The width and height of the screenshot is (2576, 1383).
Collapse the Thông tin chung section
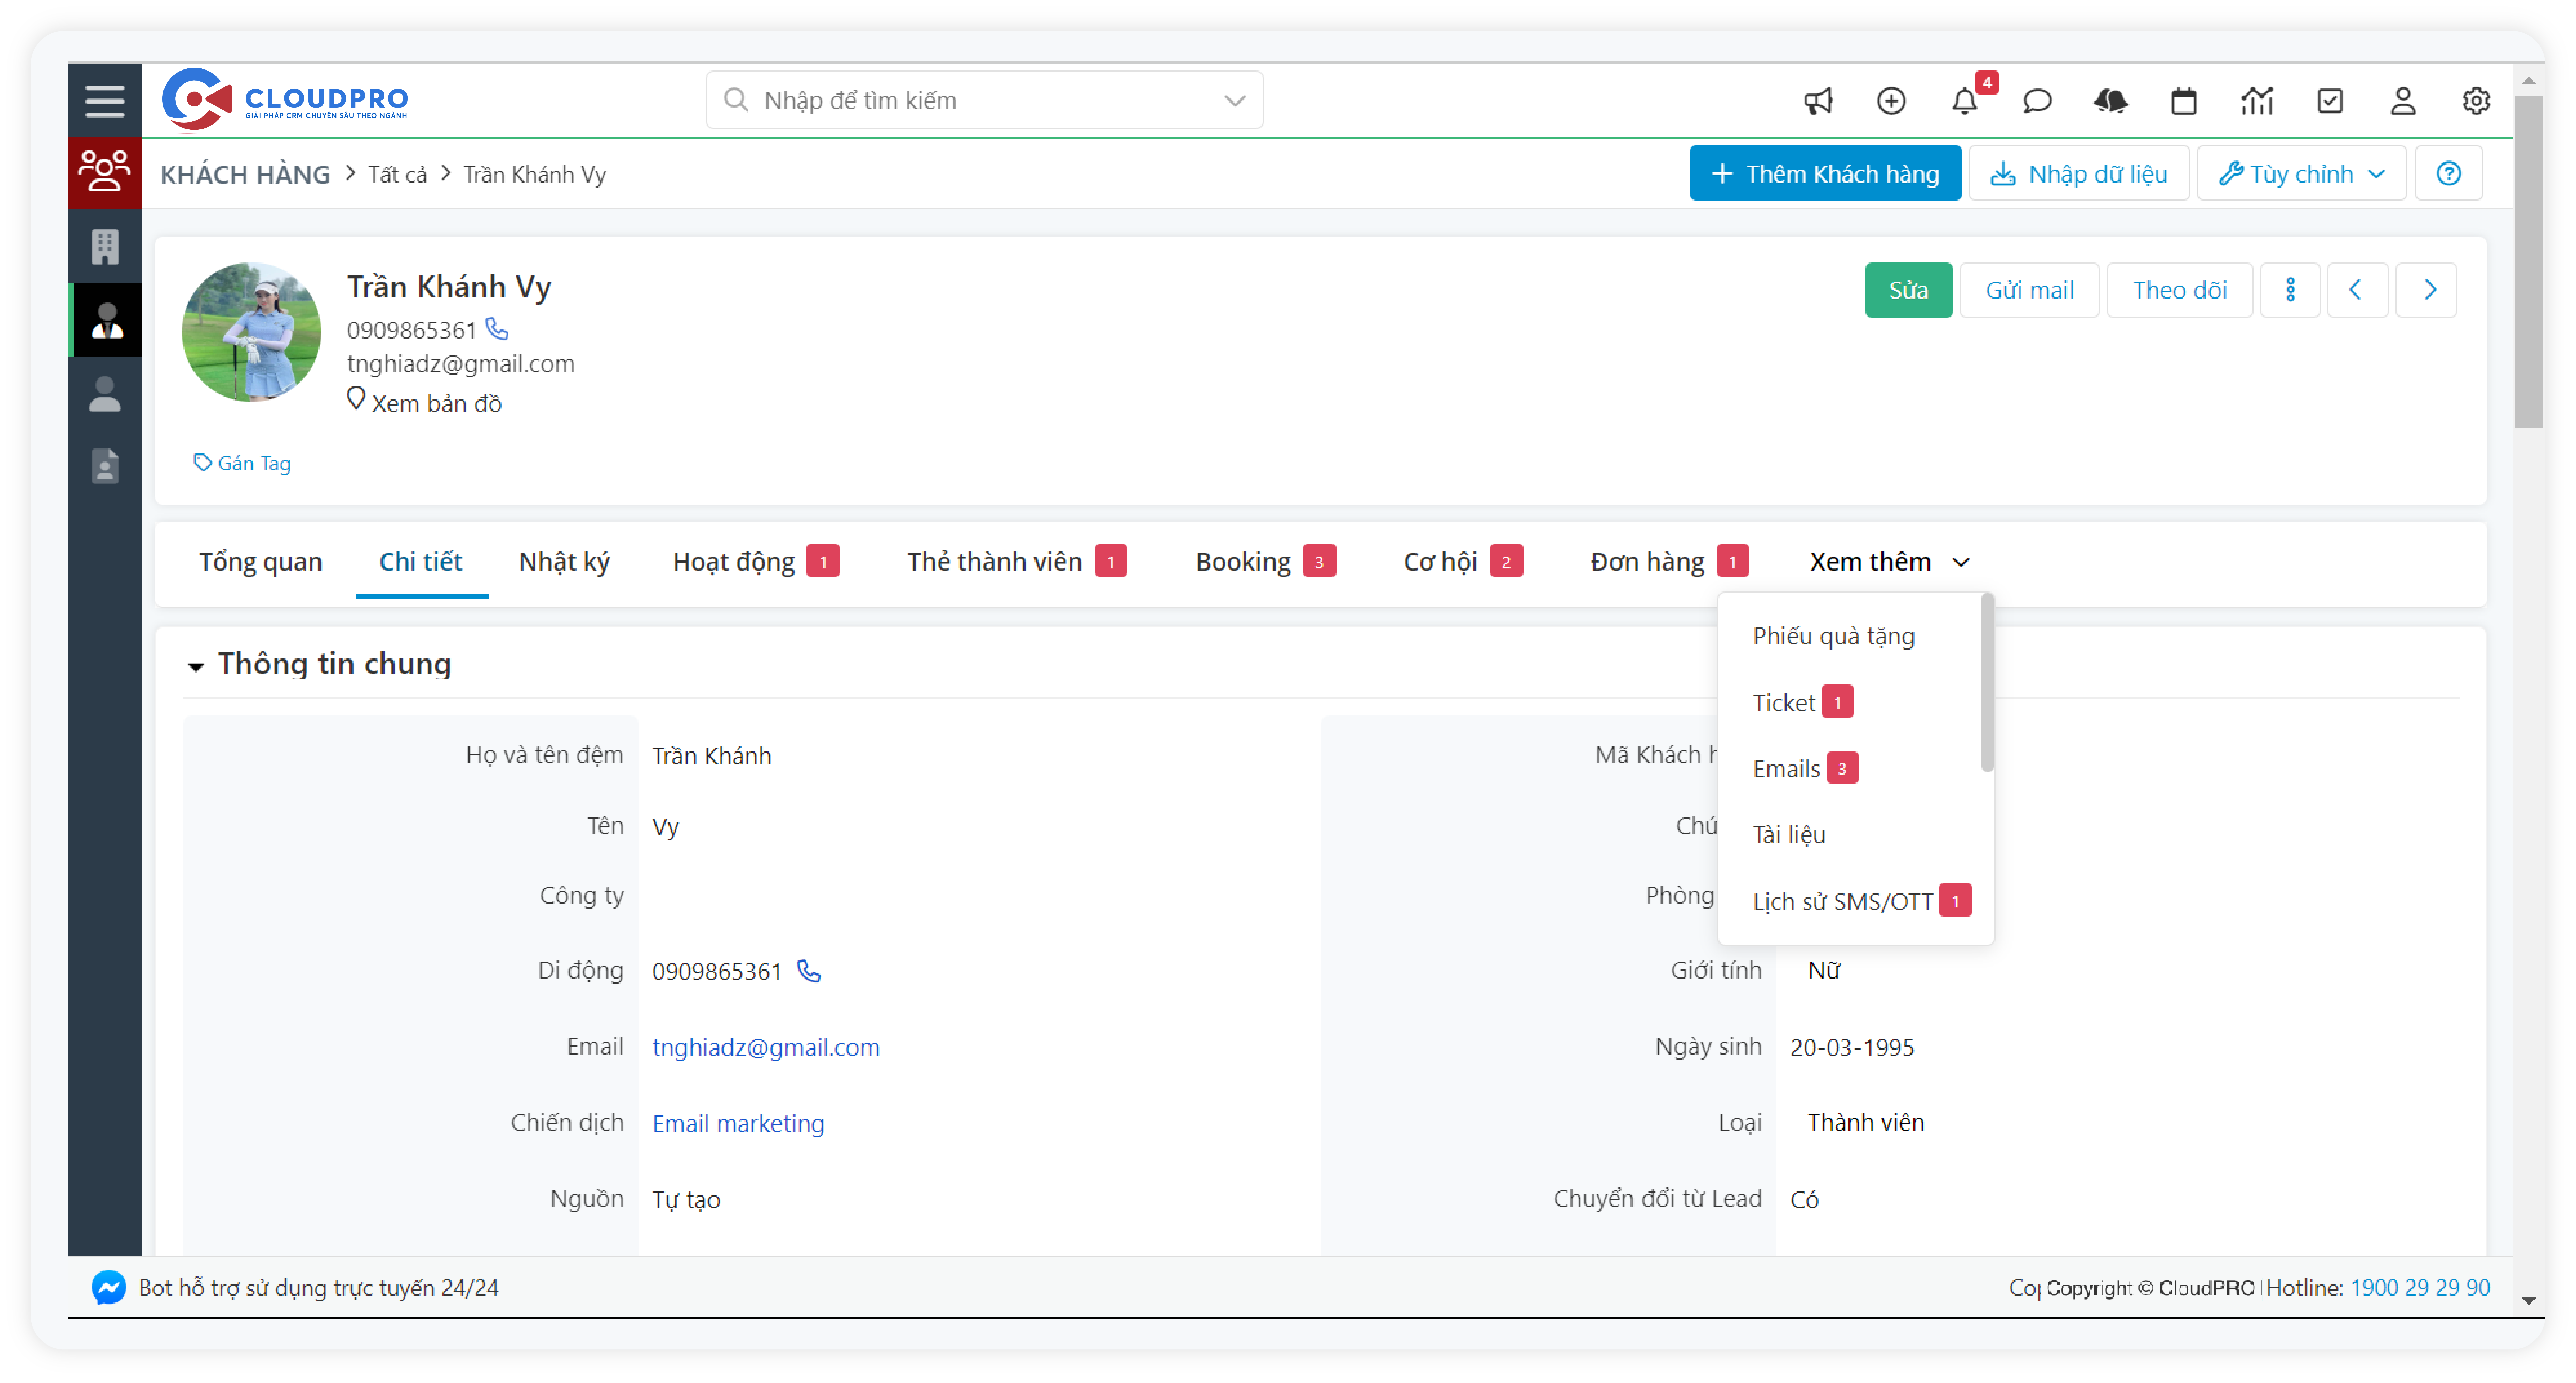tap(196, 665)
